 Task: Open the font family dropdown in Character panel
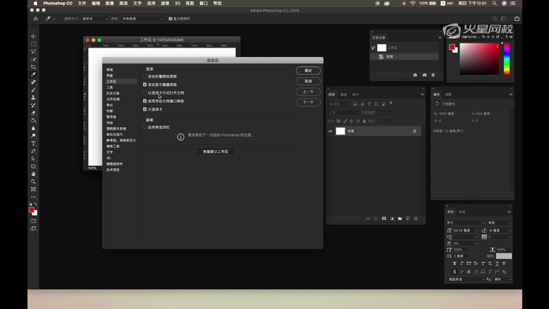coord(464,222)
